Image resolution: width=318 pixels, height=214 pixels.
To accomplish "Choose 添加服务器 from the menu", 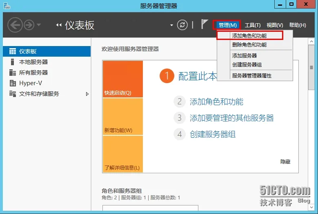I will [x=255, y=55].
